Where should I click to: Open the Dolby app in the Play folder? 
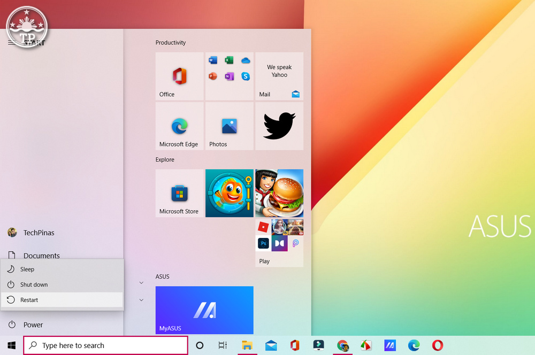point(279,243)
